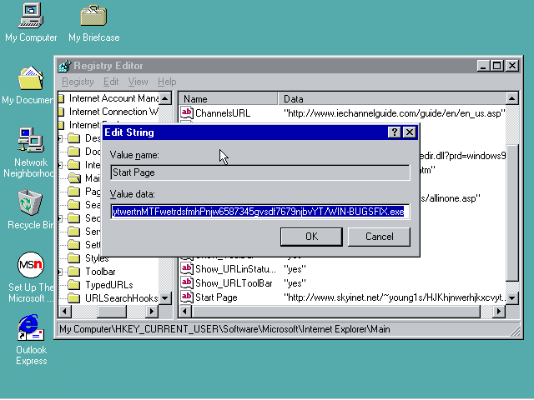
Task: Expand the Toolbar tree node
Action: pyautogui.click(x=60, y=272)
